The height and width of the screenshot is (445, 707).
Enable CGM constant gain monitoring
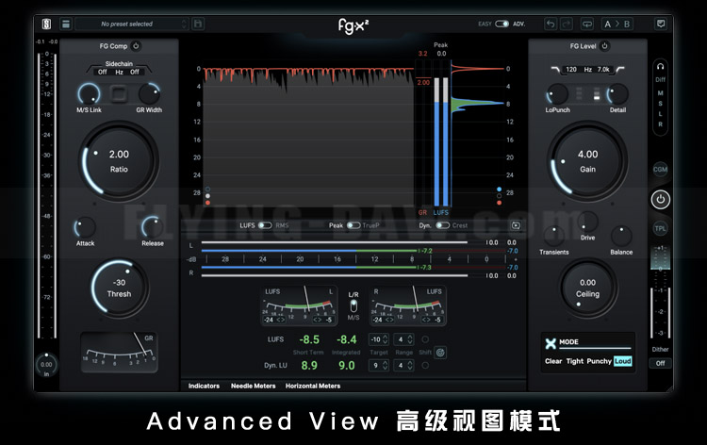[x=660, y=169]
